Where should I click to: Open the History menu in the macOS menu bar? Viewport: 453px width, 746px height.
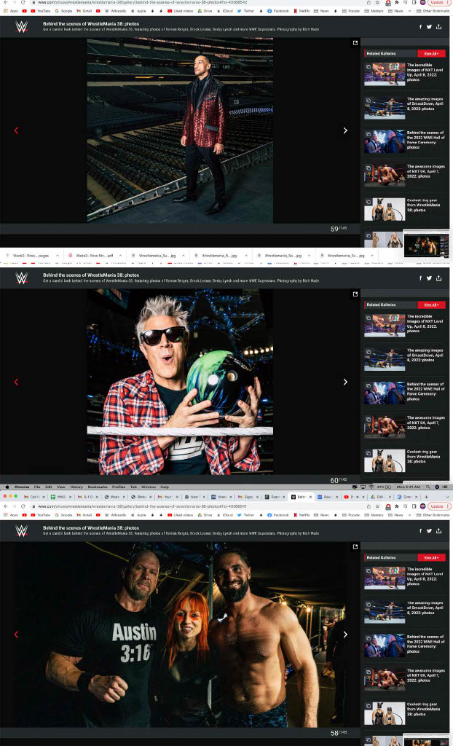(x=76, y=487)
